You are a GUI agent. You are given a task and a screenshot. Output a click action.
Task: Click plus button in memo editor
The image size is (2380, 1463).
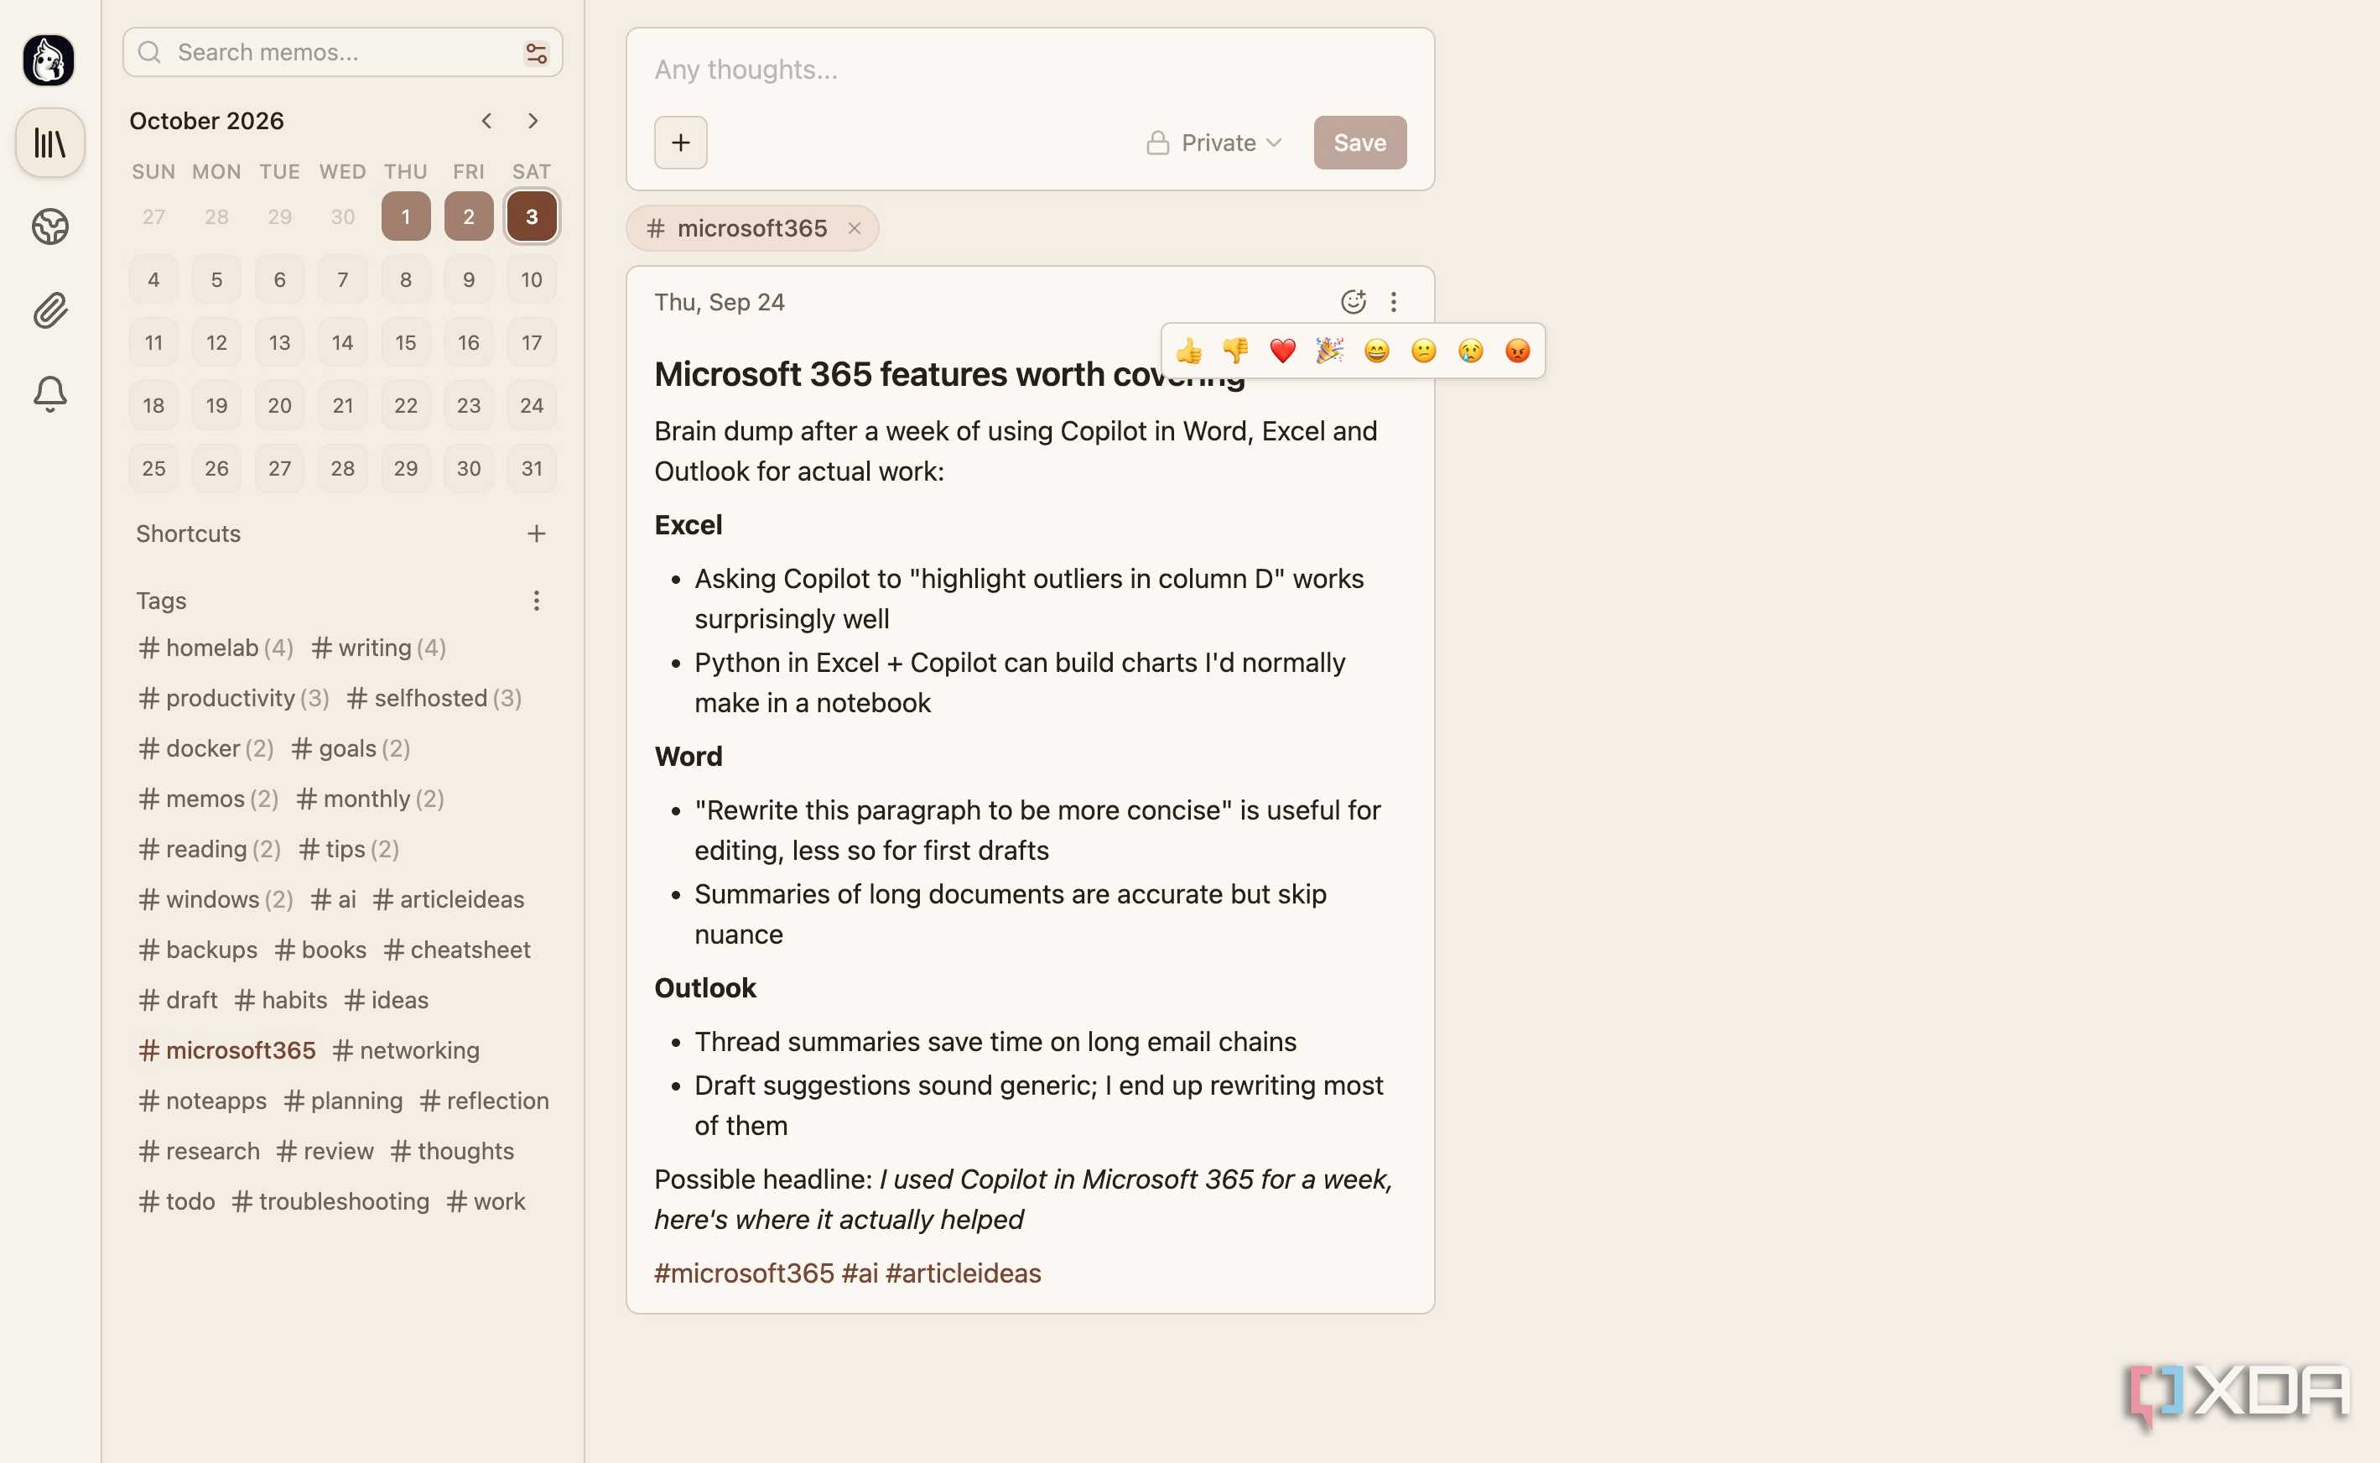681,143
